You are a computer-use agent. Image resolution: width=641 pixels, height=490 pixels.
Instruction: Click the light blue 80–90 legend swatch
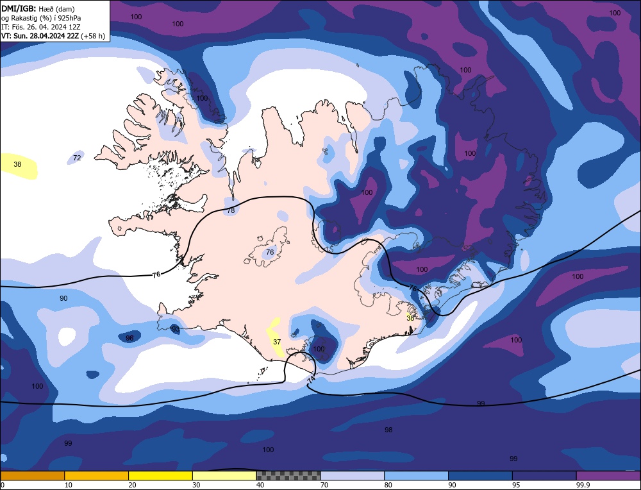coord(416,476)
